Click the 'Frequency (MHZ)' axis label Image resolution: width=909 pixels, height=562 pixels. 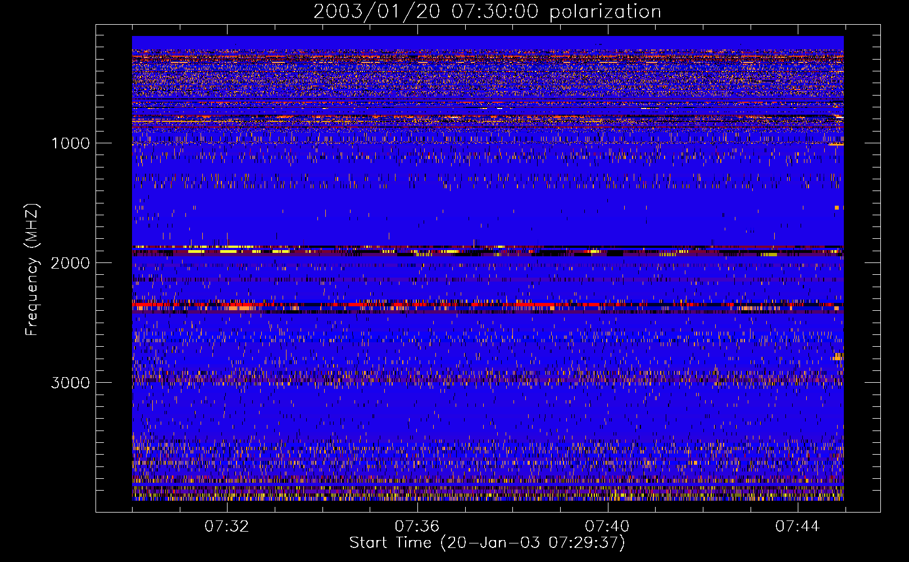click(x=33, y=270)
